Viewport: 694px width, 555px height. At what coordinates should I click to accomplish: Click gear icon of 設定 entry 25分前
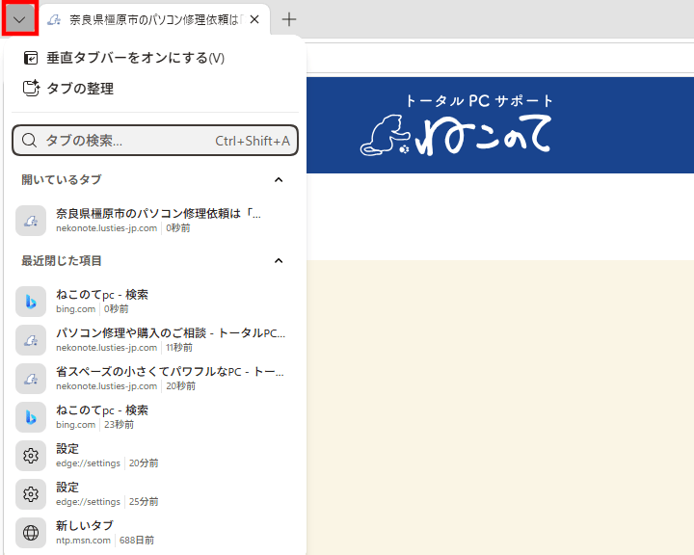pos(31,494)
